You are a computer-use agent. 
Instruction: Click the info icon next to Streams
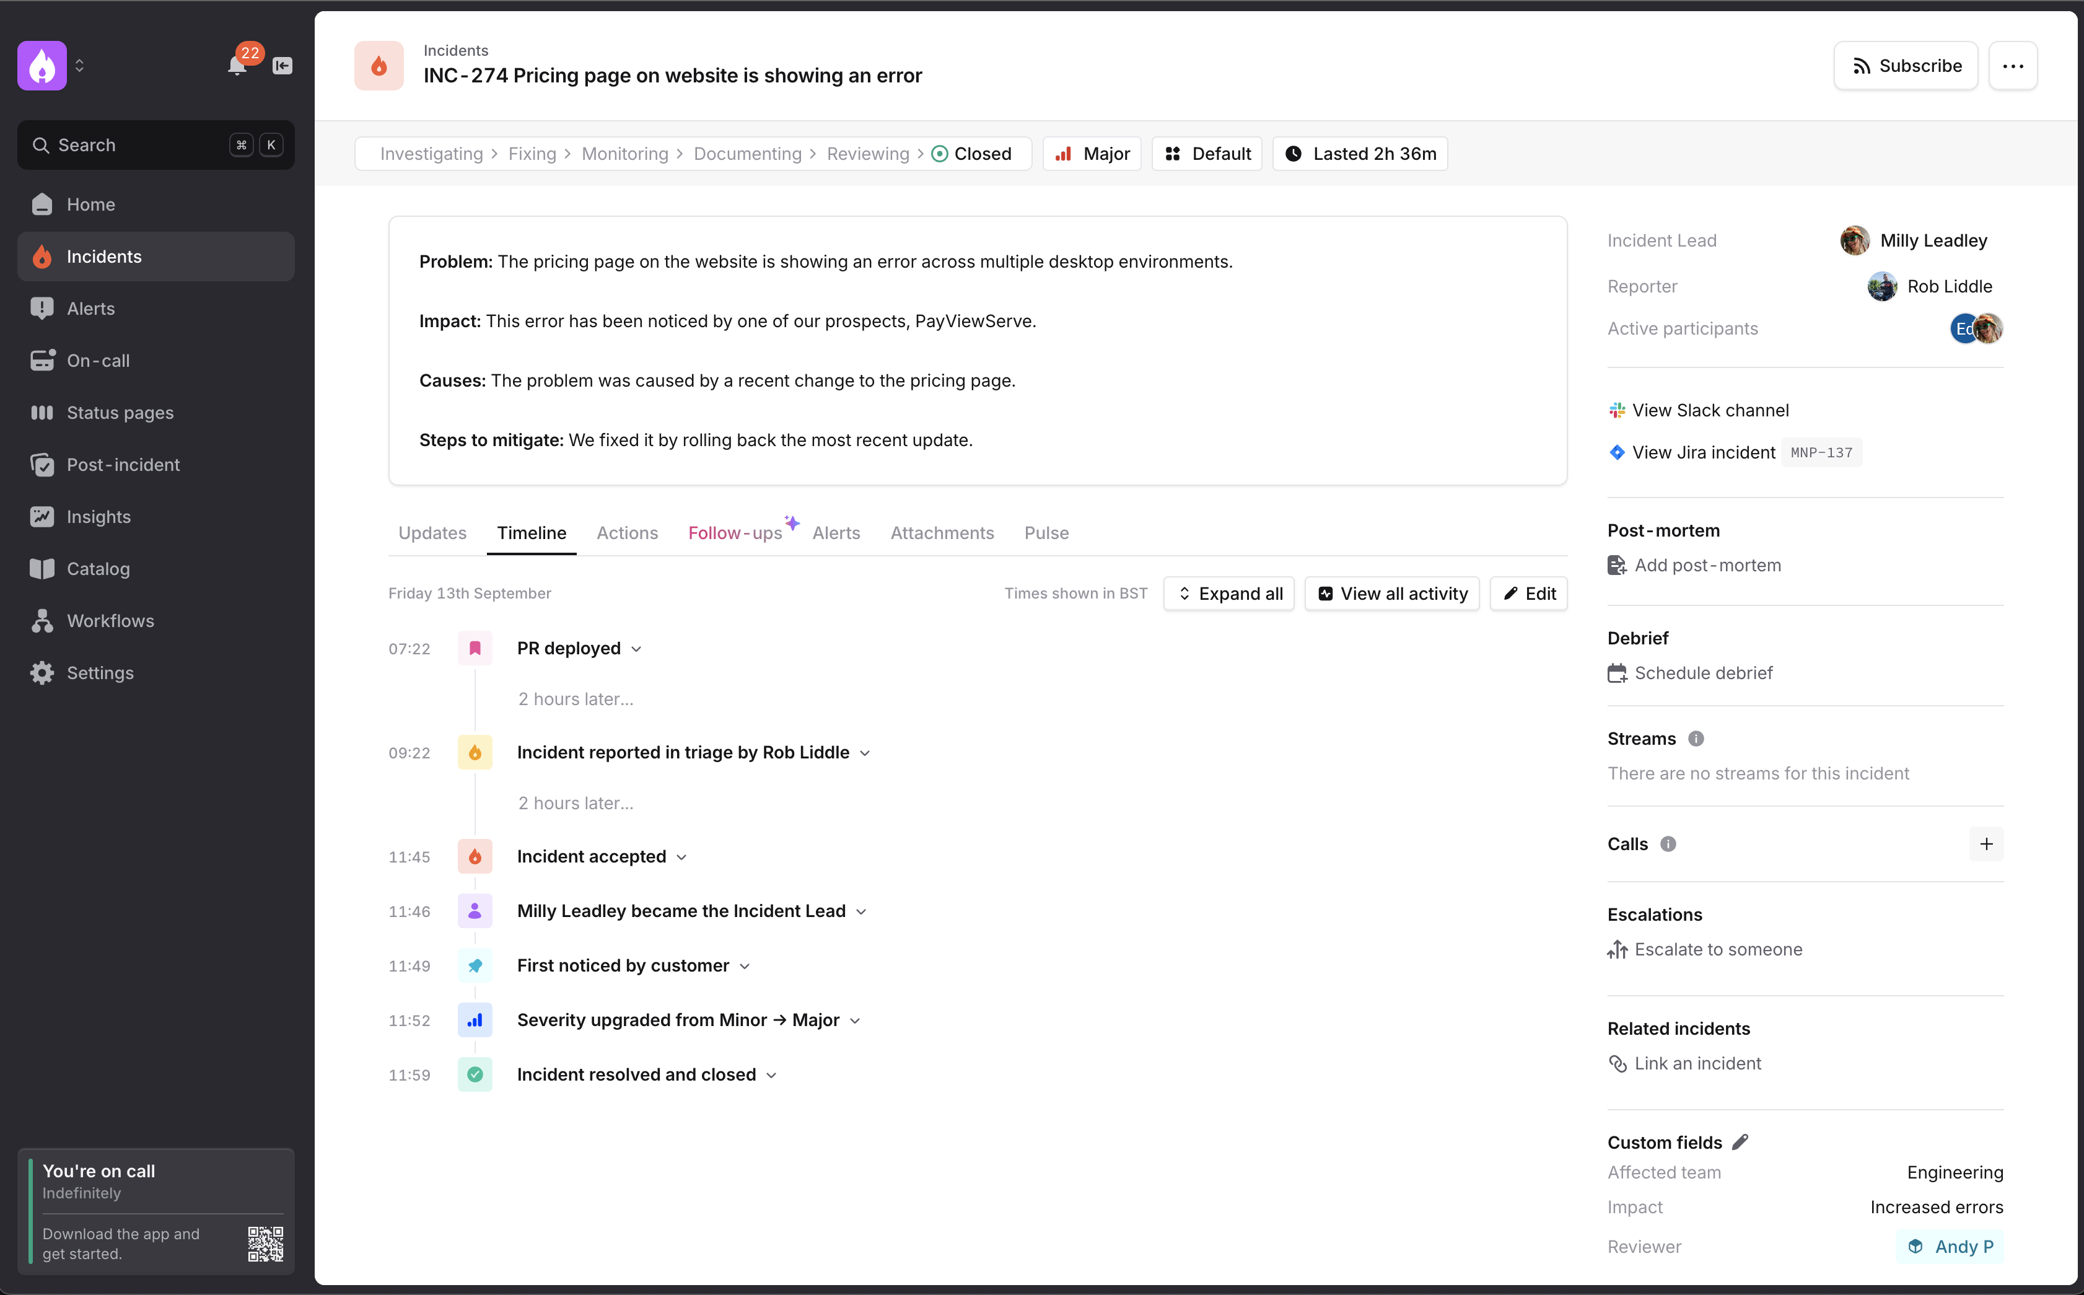click(1696, 739)
